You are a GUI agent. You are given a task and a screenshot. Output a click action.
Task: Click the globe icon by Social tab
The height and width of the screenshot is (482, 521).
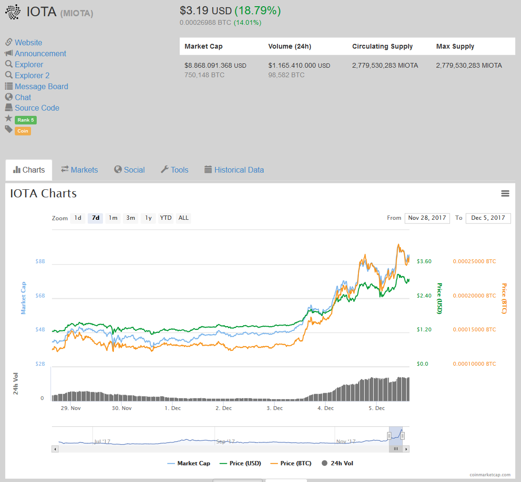(118, 170)
